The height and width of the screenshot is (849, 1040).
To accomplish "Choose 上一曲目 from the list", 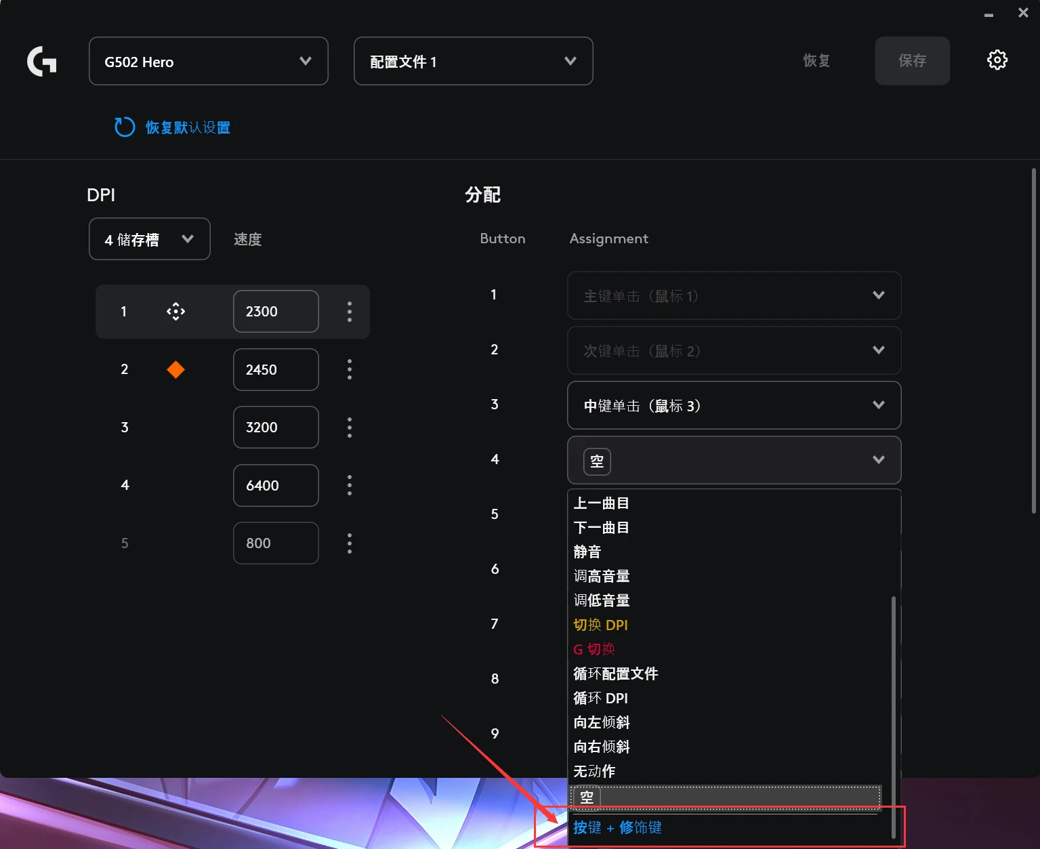I will click(602, 503).
